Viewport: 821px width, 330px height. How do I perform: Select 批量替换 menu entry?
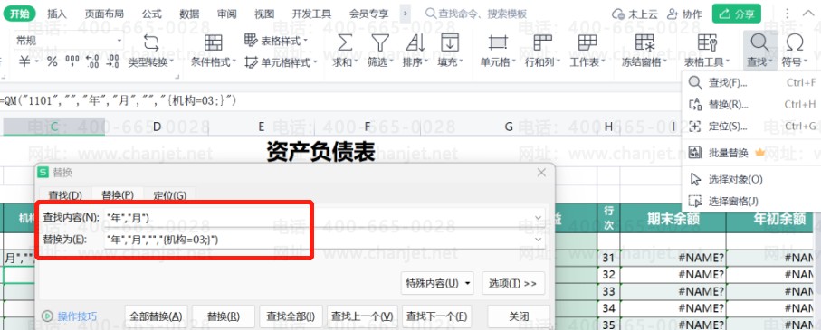coord(752,153)
